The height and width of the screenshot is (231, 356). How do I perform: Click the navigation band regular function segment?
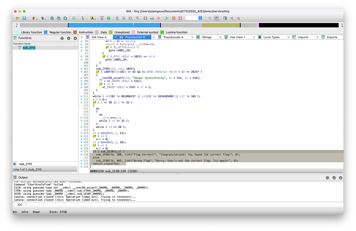tap(114, 25)
